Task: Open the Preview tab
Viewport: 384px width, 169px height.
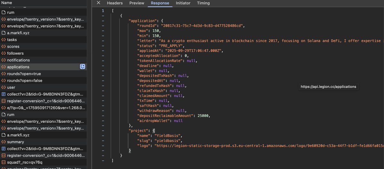Action: click(x=137, y=3)
